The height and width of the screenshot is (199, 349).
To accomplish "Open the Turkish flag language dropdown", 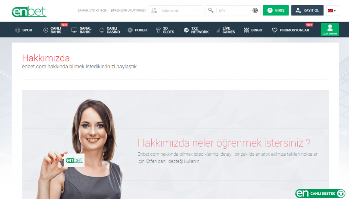I will [332, 10].
